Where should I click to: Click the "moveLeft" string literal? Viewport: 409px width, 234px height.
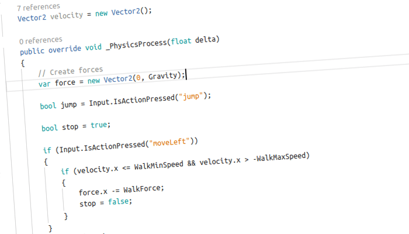click(169, 143)
